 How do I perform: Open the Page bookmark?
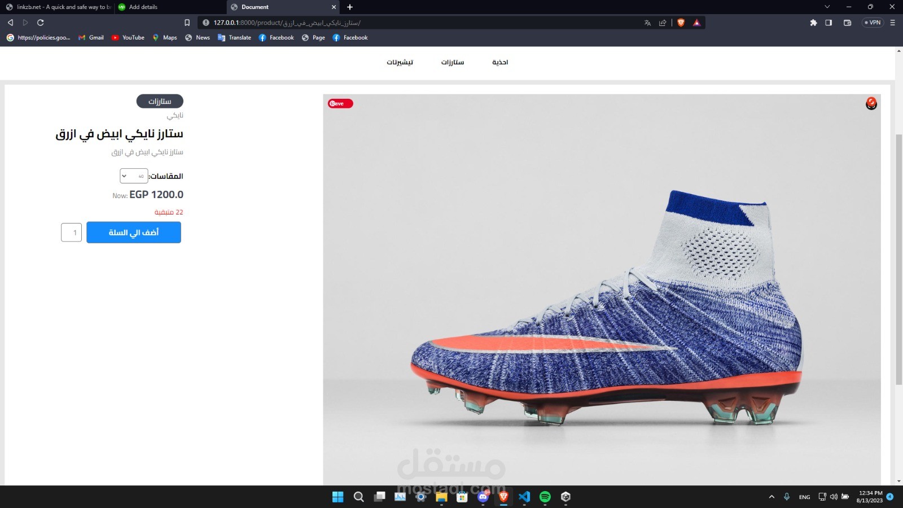click(x=313, y=38)
